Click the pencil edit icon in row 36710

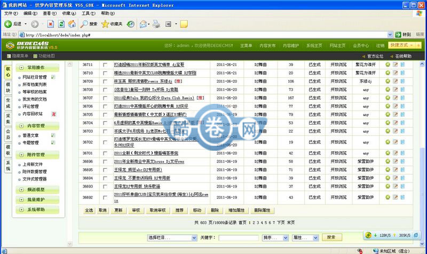pyautogui.click(x=396, y=73)
